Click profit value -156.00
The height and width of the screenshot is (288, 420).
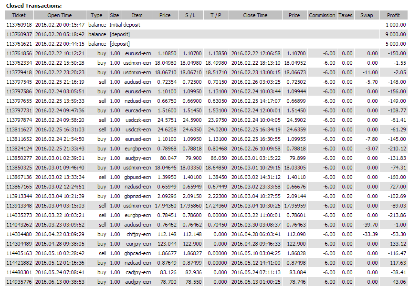(397, 91)
